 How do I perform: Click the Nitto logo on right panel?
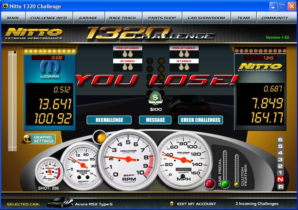pyautogui.click(x=260, y=67)
